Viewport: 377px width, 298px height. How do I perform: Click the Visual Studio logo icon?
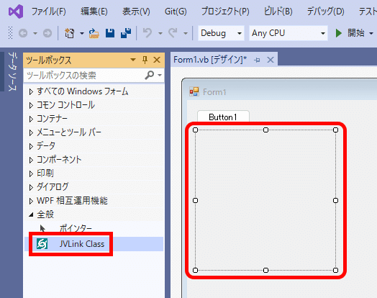(16, 12)
